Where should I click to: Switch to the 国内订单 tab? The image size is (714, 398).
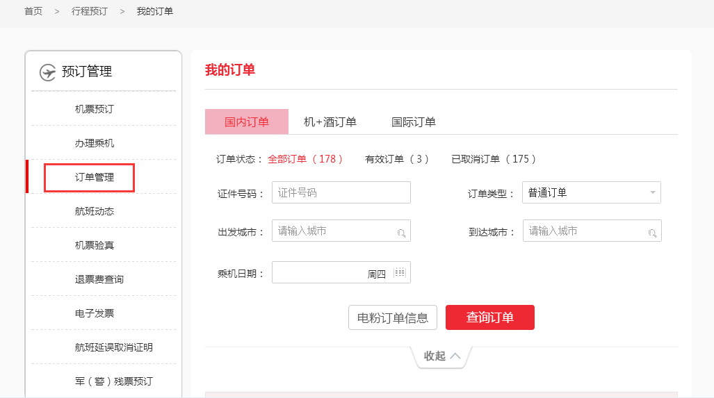[x=246, y=122]
